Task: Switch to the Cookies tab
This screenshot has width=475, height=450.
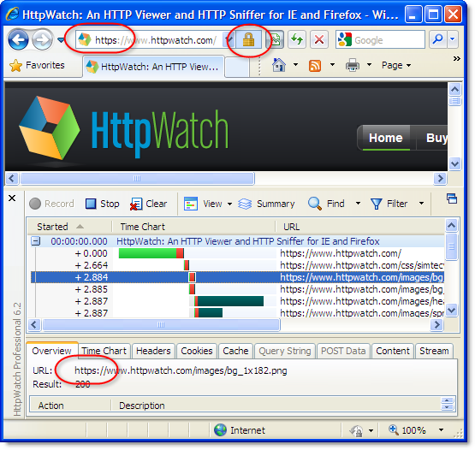Action: (197, 351)
